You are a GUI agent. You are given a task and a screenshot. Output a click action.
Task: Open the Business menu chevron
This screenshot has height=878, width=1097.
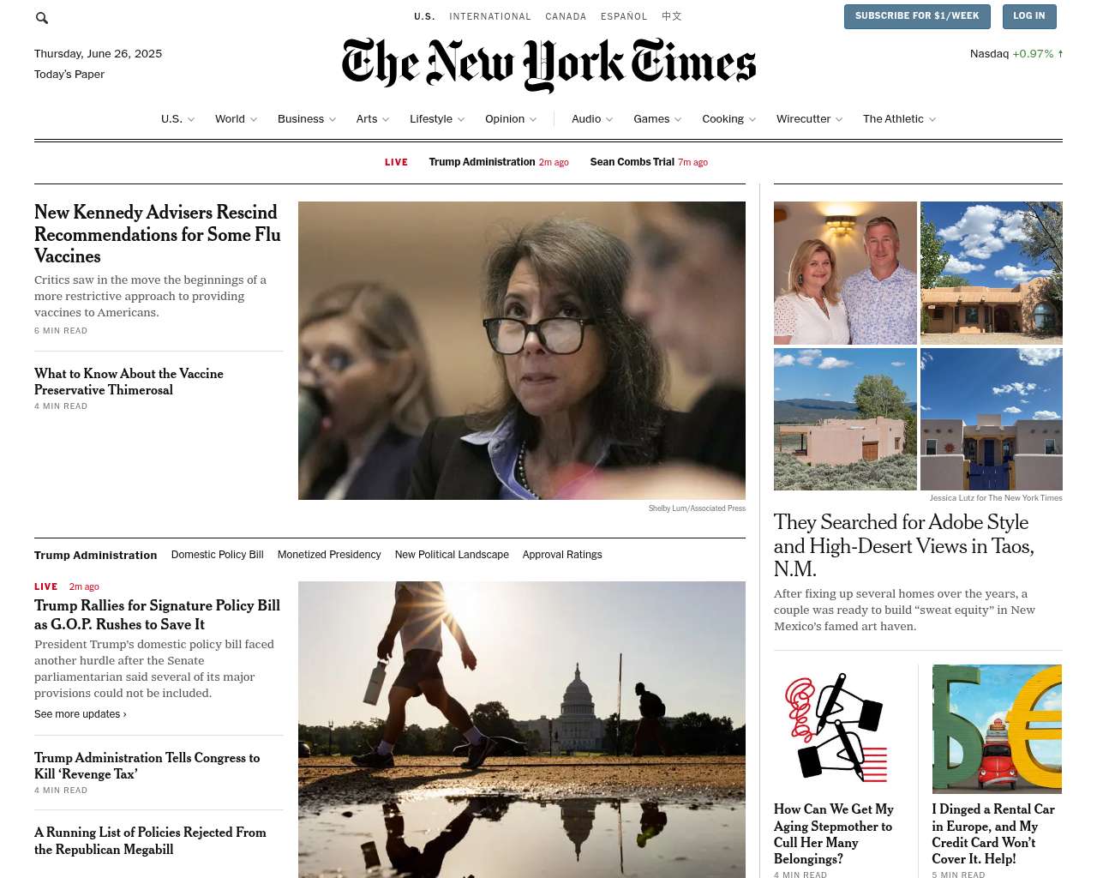[x=333, y=119]
